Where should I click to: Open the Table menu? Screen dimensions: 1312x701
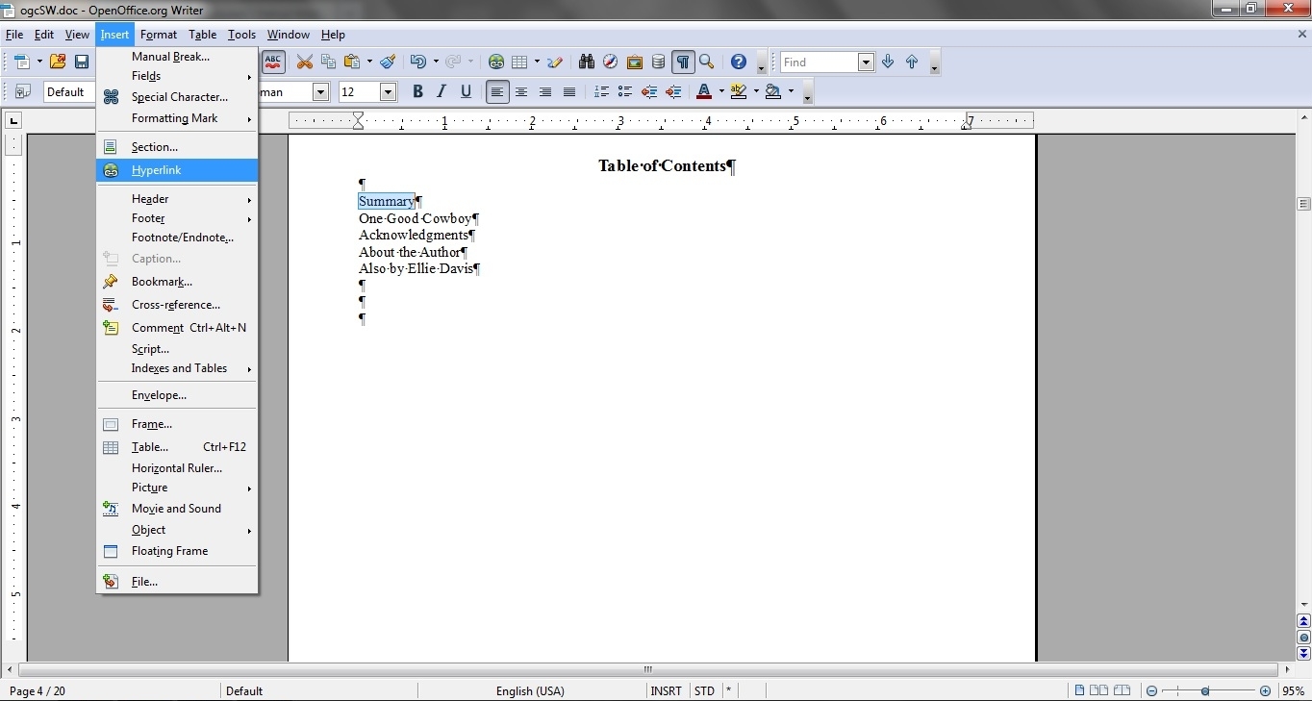tap(202, 35)
